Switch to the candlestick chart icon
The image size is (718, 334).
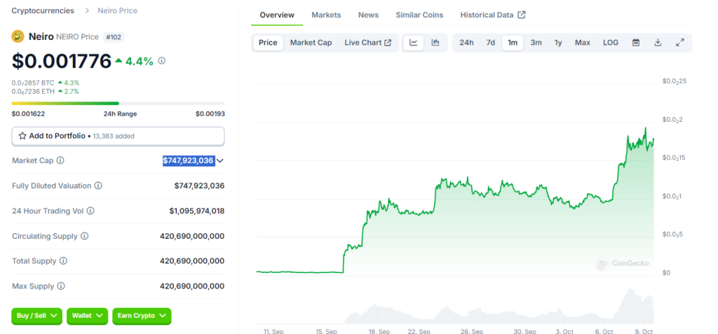[x=435, y=43]
